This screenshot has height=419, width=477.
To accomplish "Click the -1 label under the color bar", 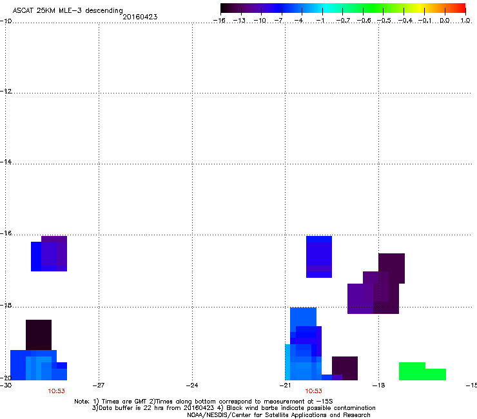I will point(320,21).
